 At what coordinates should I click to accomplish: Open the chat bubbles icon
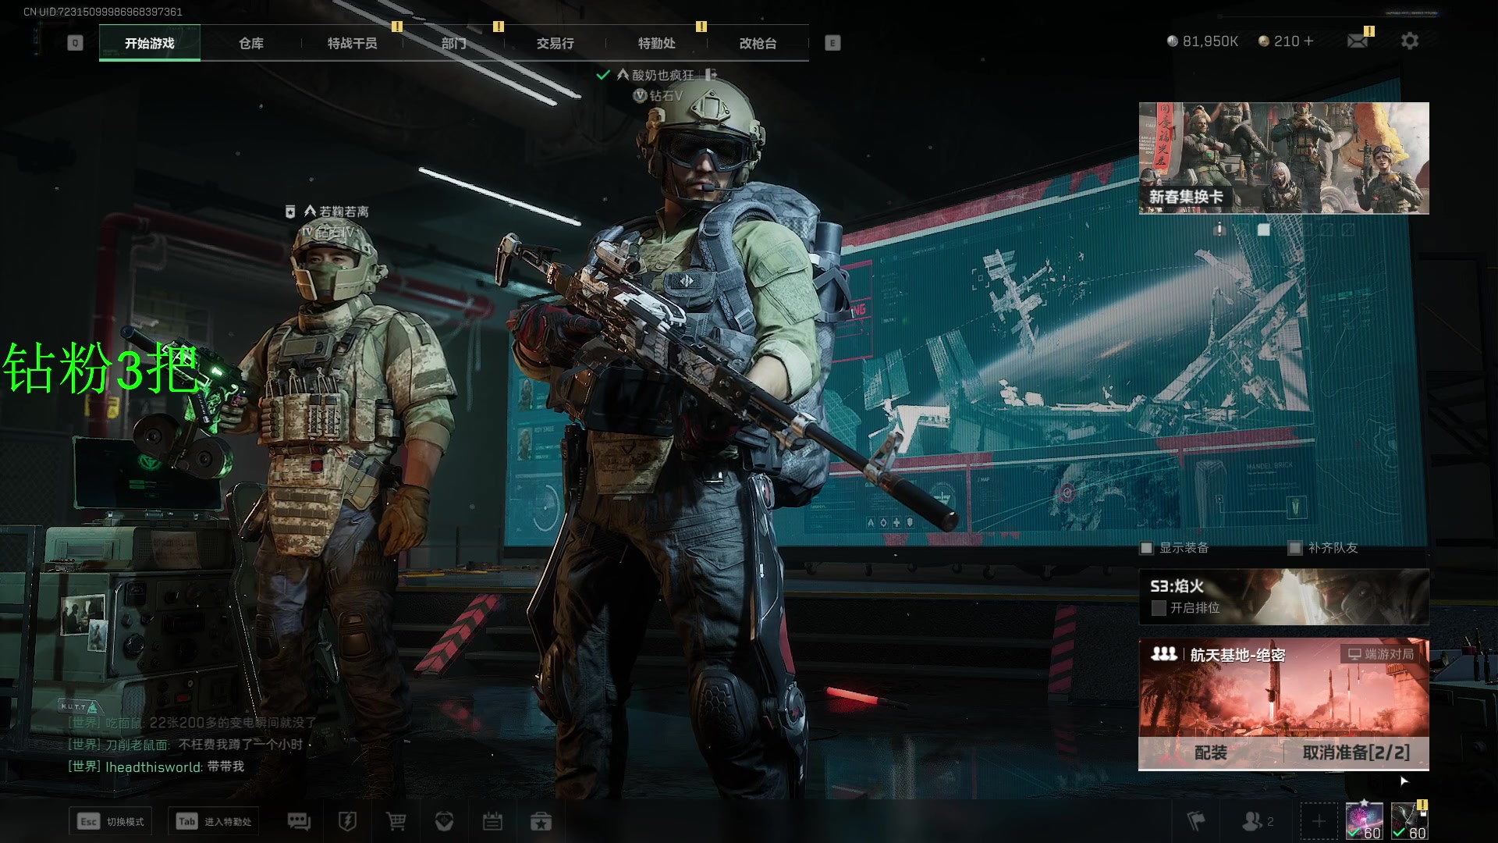[299, 821]
